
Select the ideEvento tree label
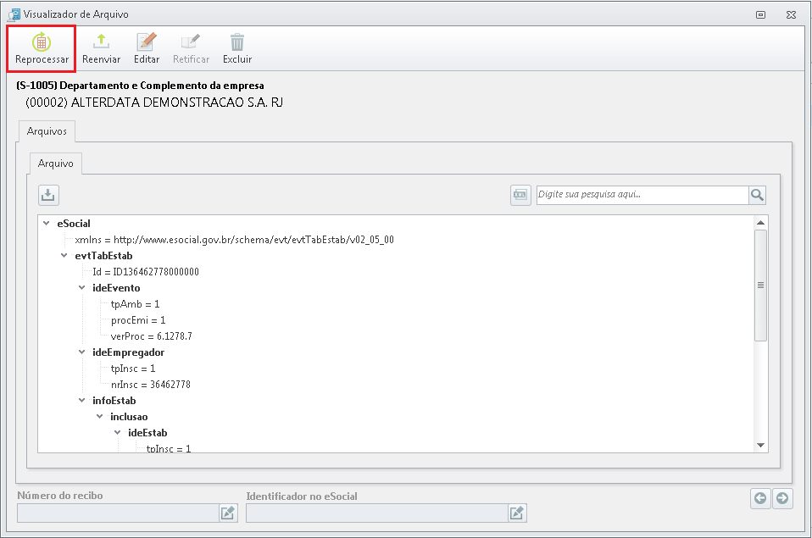[x=116, y=287]
